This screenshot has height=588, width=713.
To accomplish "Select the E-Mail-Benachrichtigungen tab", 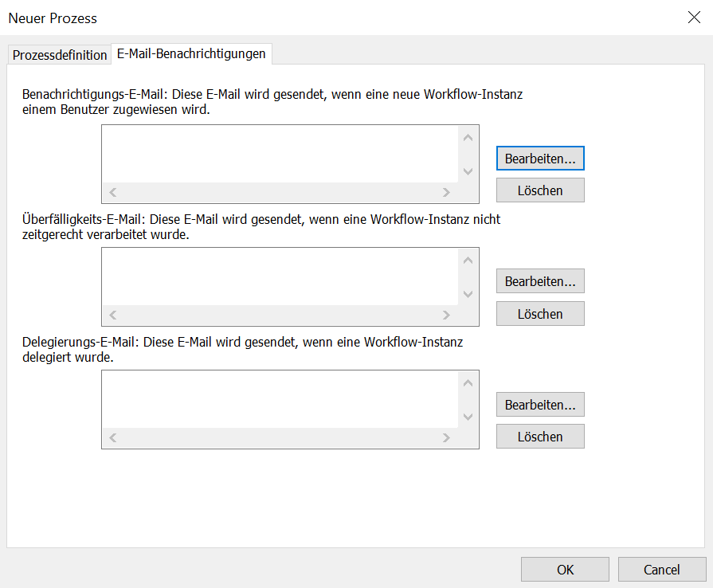I will (x=191, y=53).
